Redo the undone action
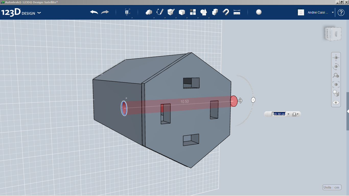Screen dimensions: 349x196 point(105,12)
